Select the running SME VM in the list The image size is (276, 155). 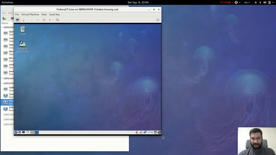coord(7,109)
